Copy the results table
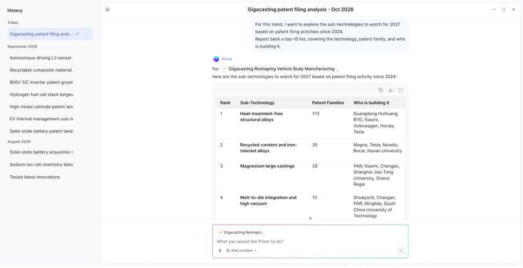 pos(381,90)
